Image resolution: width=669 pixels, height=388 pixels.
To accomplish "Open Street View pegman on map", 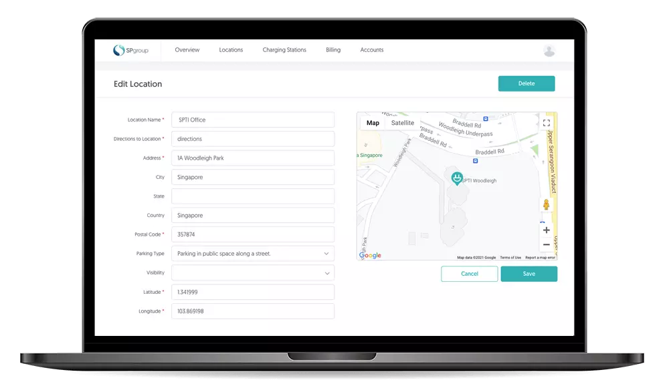I will 546,204.
